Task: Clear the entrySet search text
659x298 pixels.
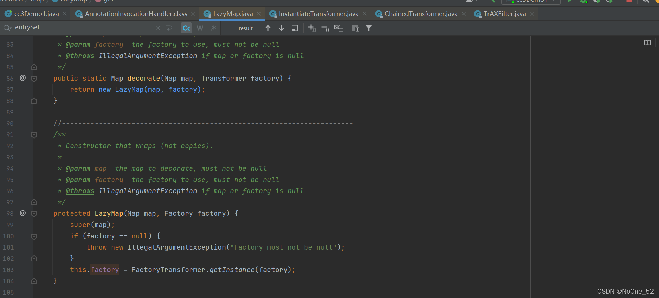Action: (x=158, y=28)
